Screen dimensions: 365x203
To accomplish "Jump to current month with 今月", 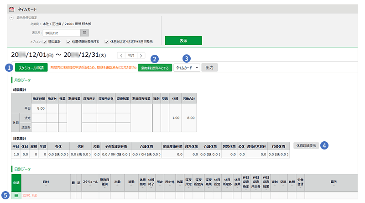I will coord(131,55).
